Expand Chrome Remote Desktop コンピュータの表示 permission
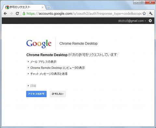156x128 pixels. tap(56, 68)
